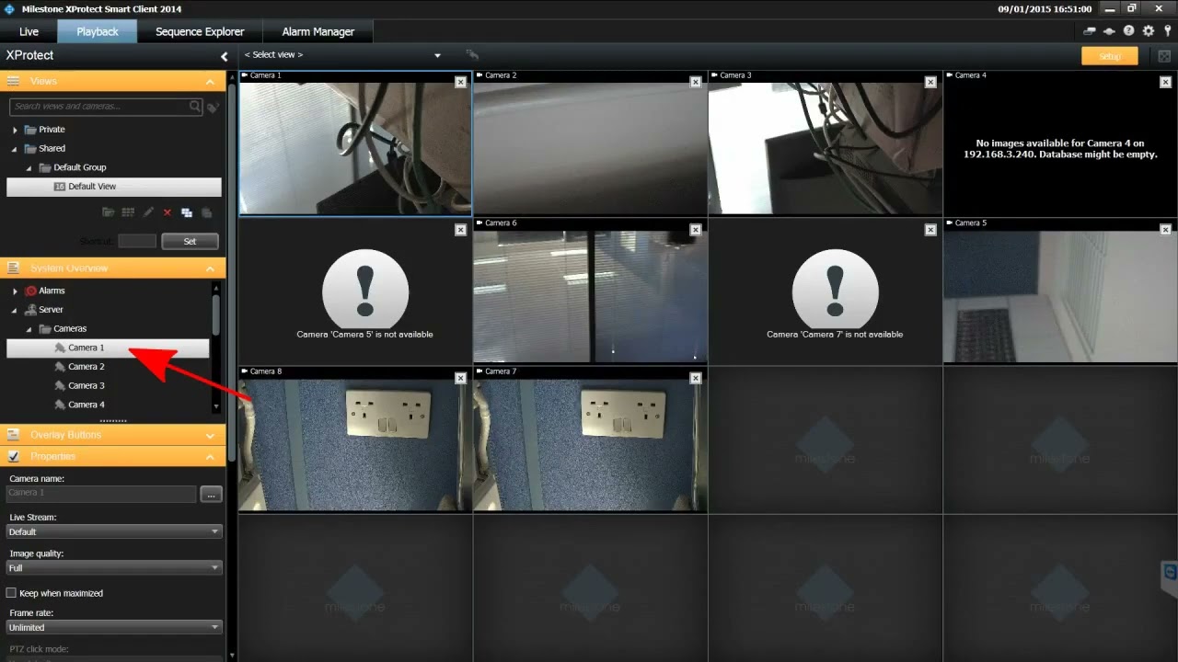
Task: Open the Help question mark icon
Action: [1129, 31]
